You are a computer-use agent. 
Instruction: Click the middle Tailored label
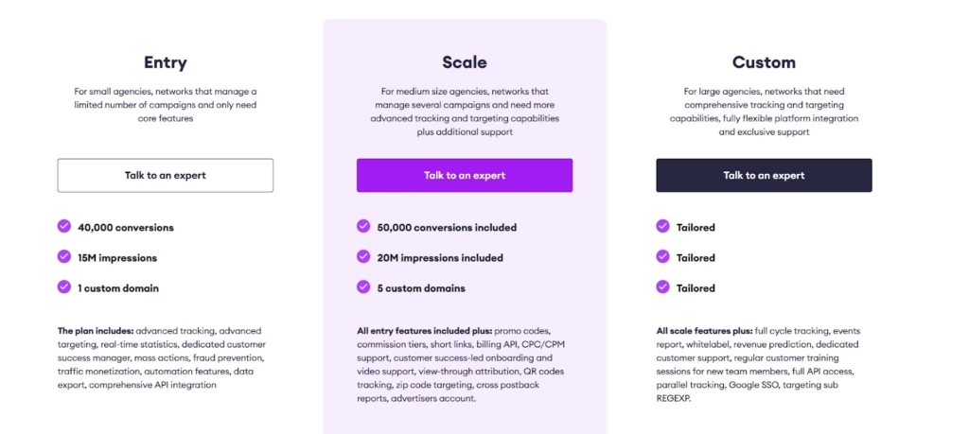696,258
